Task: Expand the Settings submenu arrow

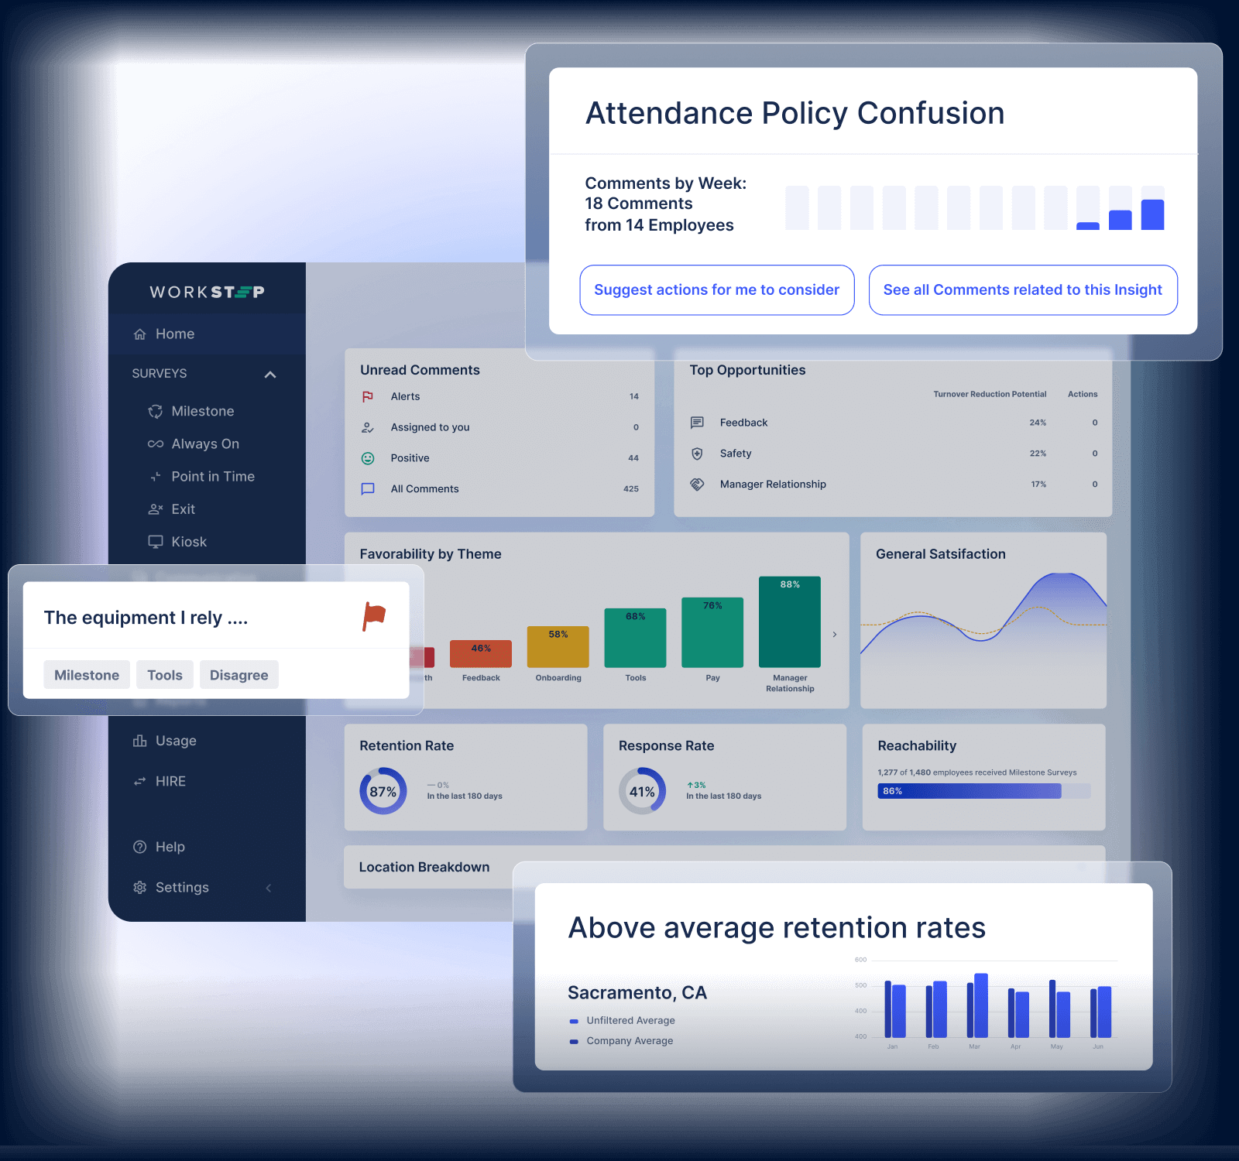Action: [x=269, y=888]
